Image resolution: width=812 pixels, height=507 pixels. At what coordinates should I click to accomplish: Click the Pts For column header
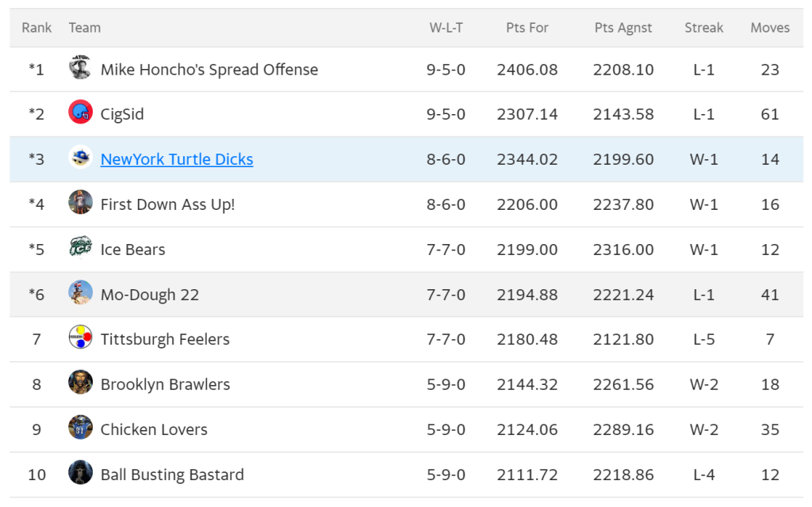[527, 28]
